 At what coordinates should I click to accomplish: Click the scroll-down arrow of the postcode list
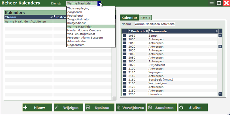(220, 94)
